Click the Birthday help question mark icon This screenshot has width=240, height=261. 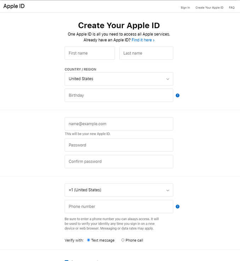pyautogui.click(x=177, y=95)
